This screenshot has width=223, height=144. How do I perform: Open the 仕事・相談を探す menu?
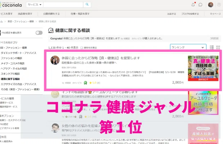click(80, 14)
